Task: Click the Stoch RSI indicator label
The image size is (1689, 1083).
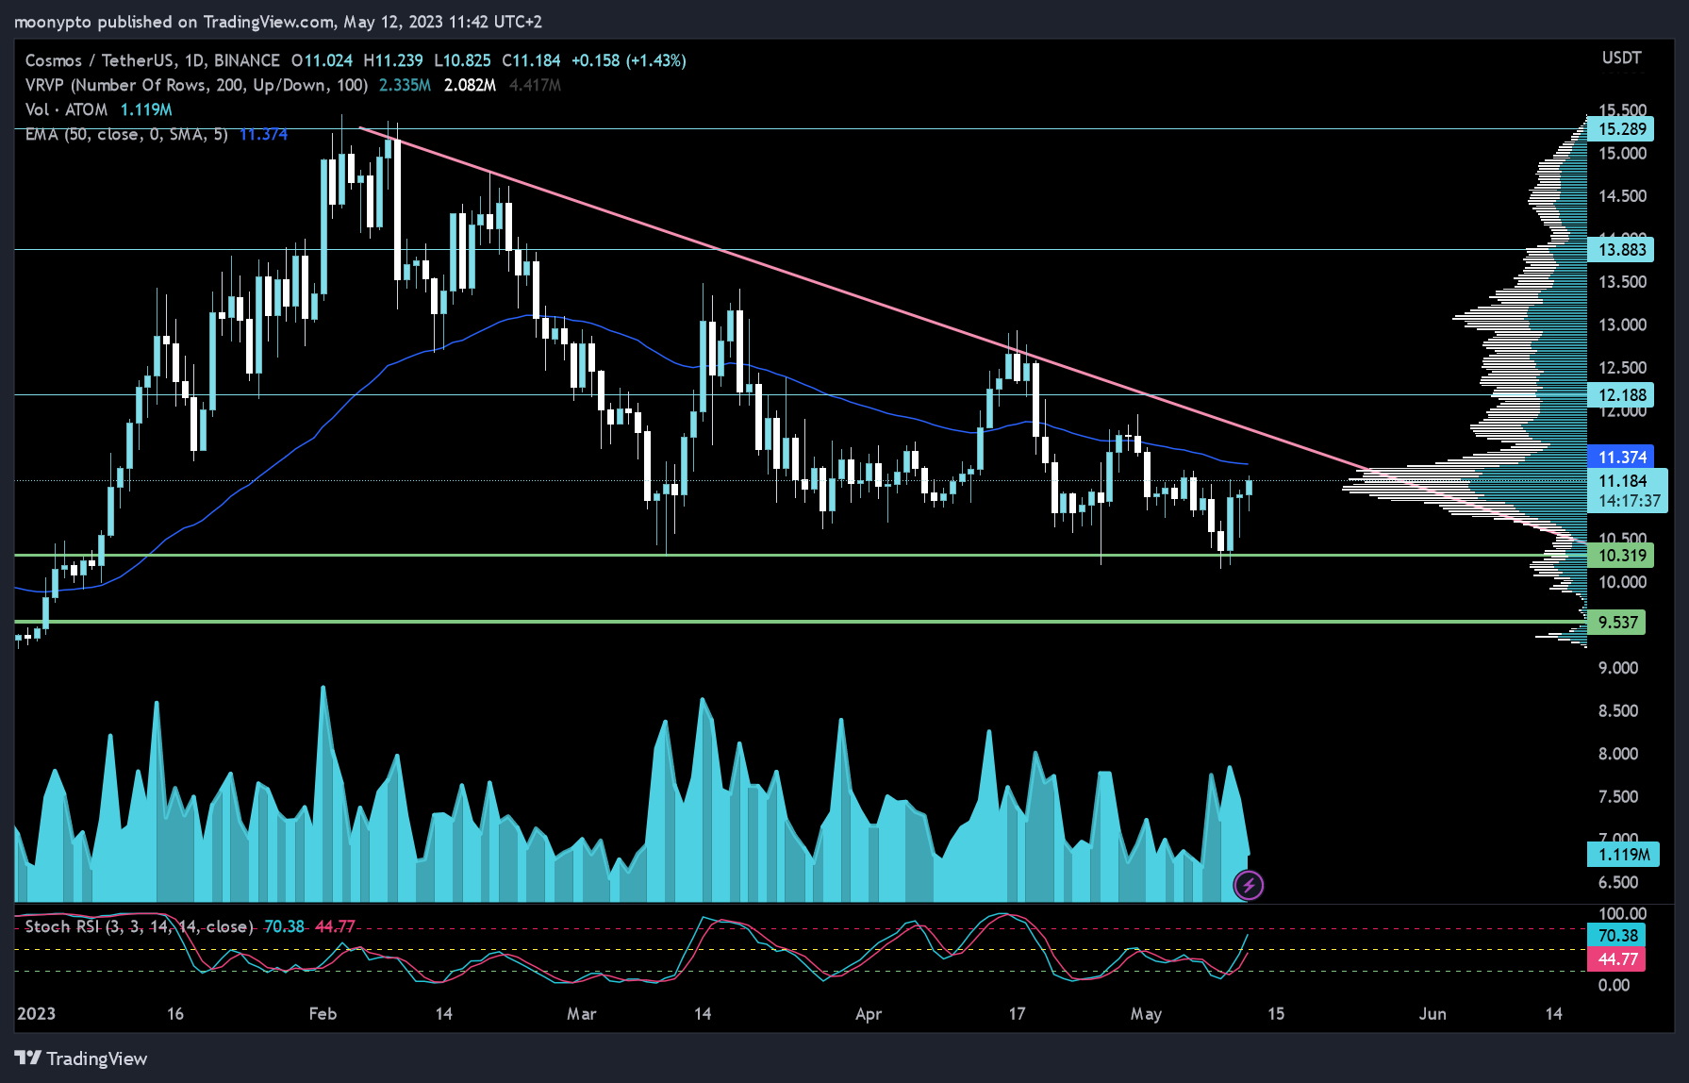Action: pyautogui.click(x=140, y=926)
